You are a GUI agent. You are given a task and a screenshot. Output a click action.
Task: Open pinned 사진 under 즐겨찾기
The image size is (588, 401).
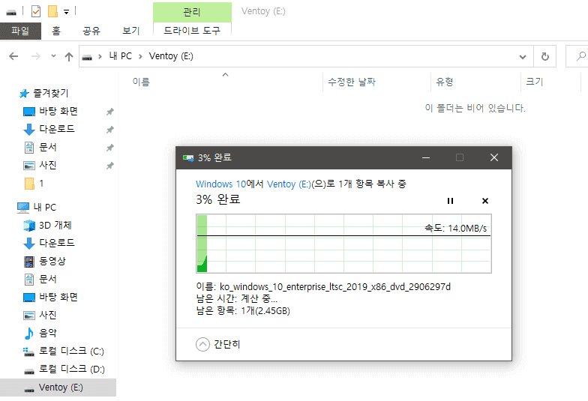[x=48, y=165]
